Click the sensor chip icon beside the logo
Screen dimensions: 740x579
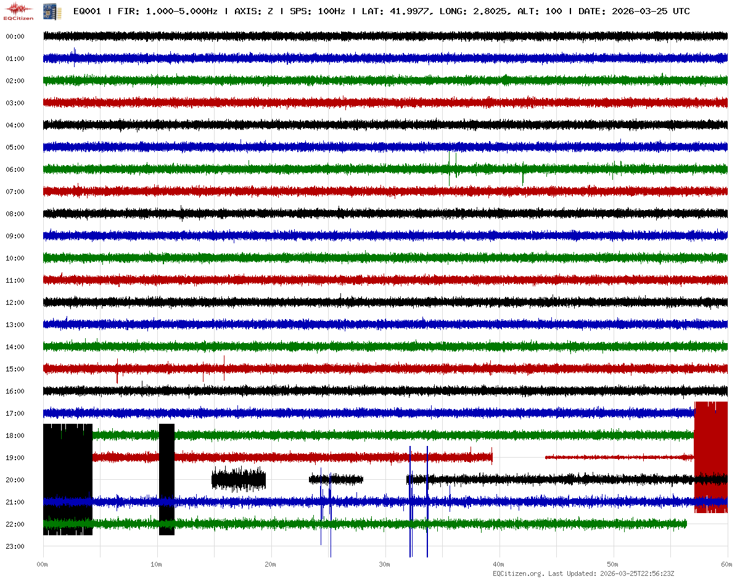click(x=47, y=11)
